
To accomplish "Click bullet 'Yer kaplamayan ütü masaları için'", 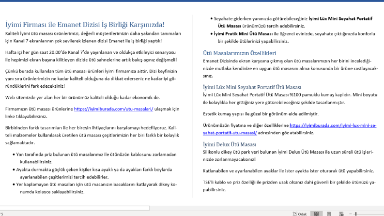I will coord(95,188).
